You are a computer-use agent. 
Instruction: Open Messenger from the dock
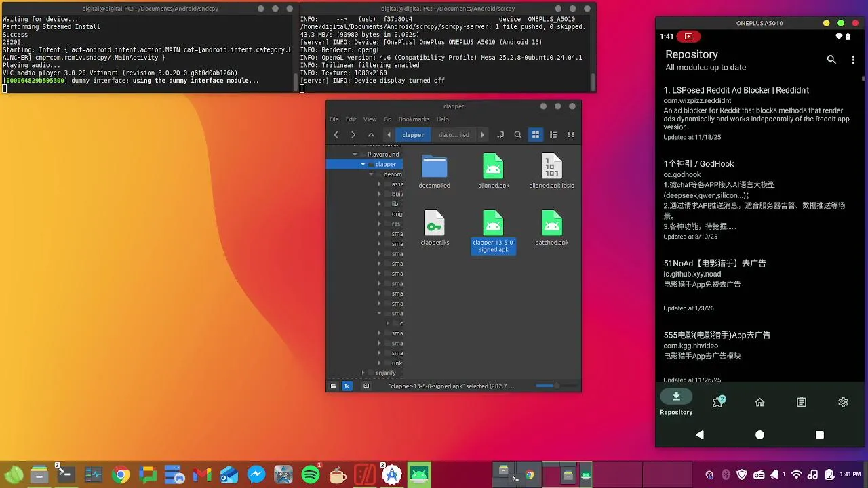(256, 475)
